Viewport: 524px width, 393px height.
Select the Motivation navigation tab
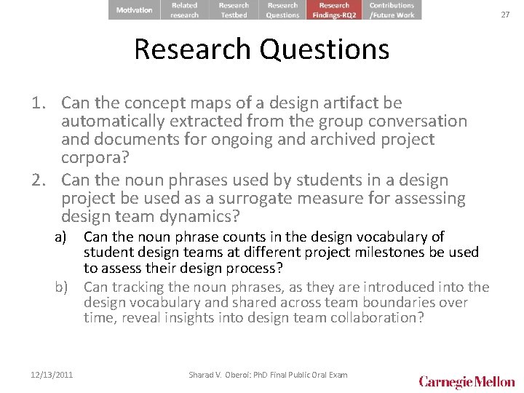[x=135, y=9]
